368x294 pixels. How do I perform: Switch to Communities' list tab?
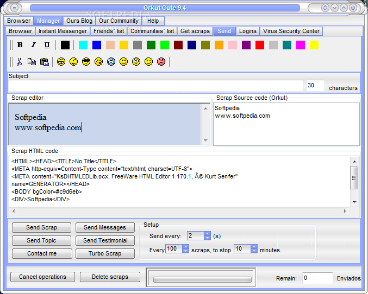click(152, 31)
